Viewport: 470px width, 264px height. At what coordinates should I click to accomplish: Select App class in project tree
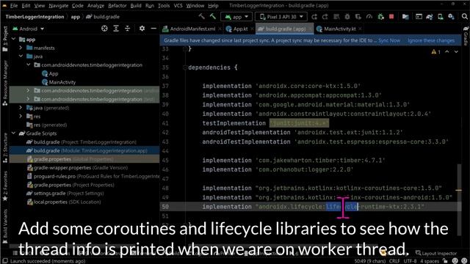coord(54,73)
